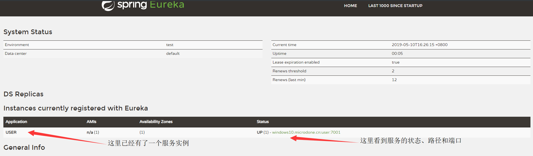Select the Environment label

tap(17, 45)
